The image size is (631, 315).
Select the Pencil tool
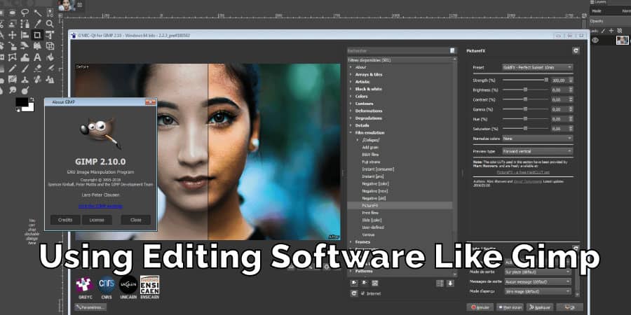tap(13, 69)
